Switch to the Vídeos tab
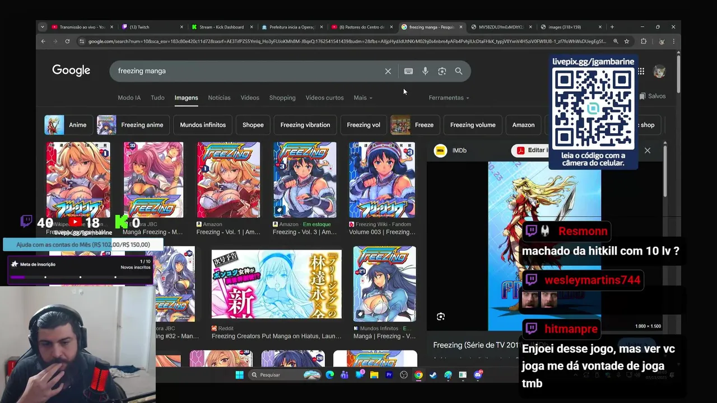The image size is (717, 403). (250, 98)
